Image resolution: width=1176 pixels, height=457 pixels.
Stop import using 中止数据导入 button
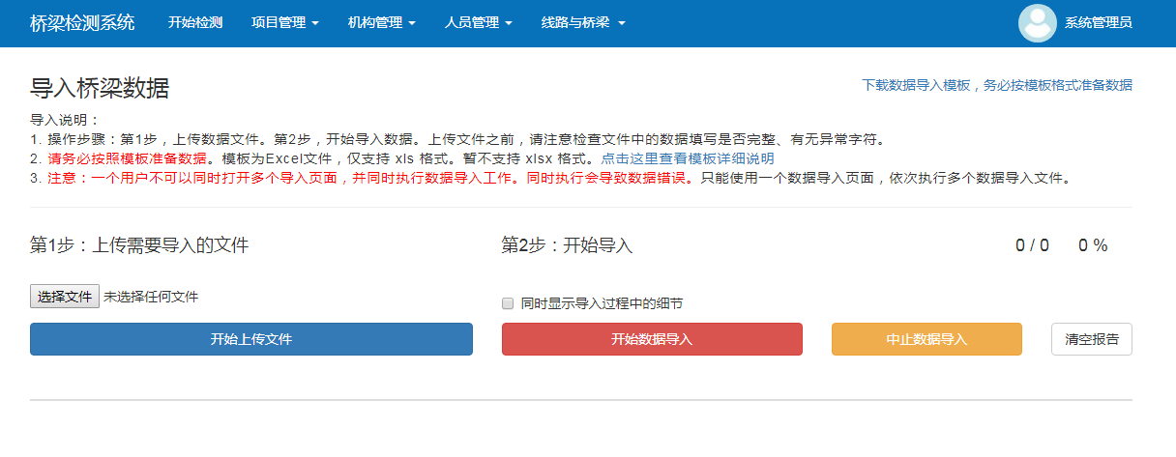point(926,339)
